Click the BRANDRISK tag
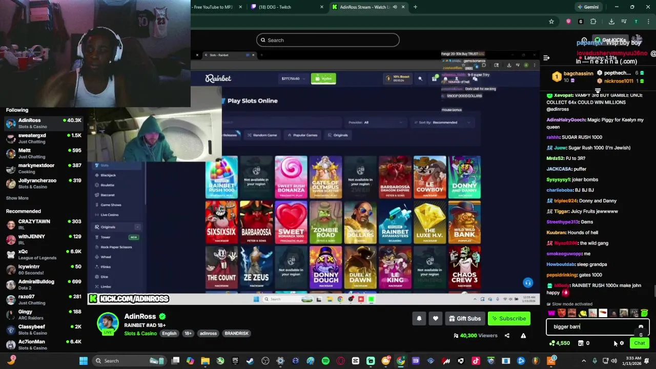This screenshot has height=369, width=656. (x=236, y=334)
